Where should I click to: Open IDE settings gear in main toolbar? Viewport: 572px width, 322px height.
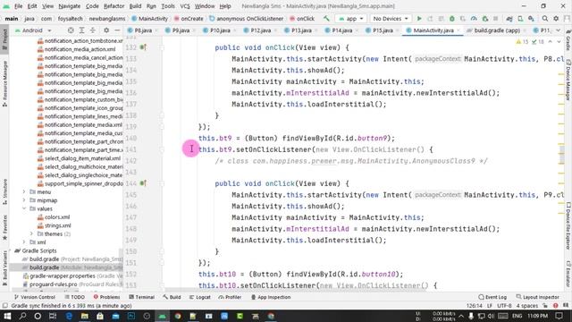[x=556, y=18]
